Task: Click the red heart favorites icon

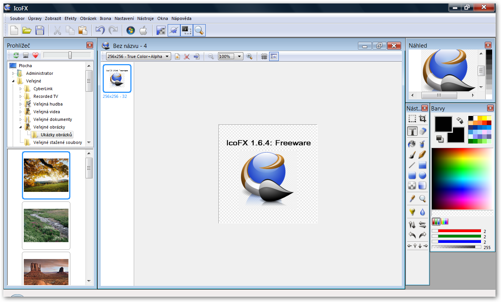Action: pyautogui.click(x=35, y=55)
